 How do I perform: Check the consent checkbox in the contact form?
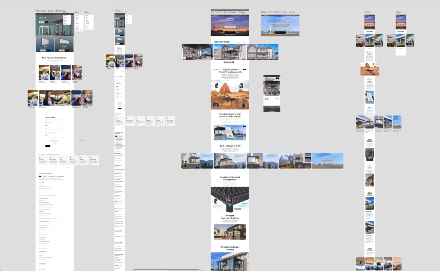click(55, 140)
